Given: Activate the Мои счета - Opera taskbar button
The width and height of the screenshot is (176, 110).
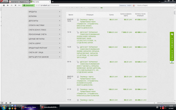Looking at the screenshot, I should [30, 107].
